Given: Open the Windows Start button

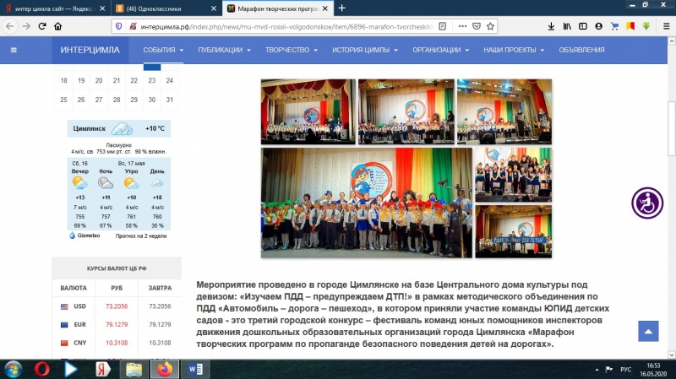Looking at the screenshot, I should pyautogui.click(x=13, y=369).
